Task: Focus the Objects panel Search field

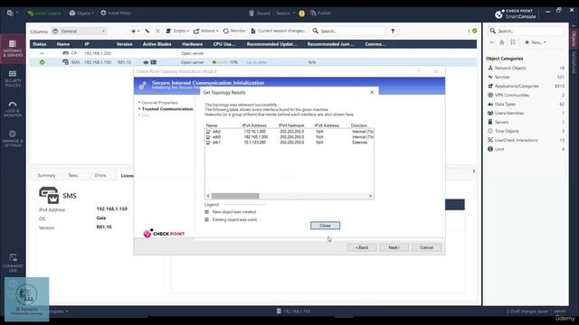Action: click(x=526, y=31)
